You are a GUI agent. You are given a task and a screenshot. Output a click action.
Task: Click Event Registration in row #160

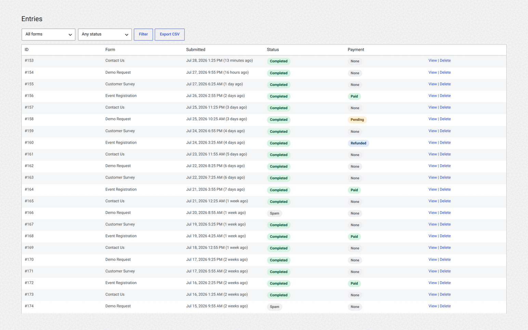coord(121,143)
